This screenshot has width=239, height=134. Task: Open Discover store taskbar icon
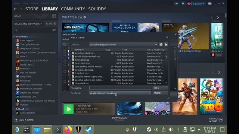(37, 130)
